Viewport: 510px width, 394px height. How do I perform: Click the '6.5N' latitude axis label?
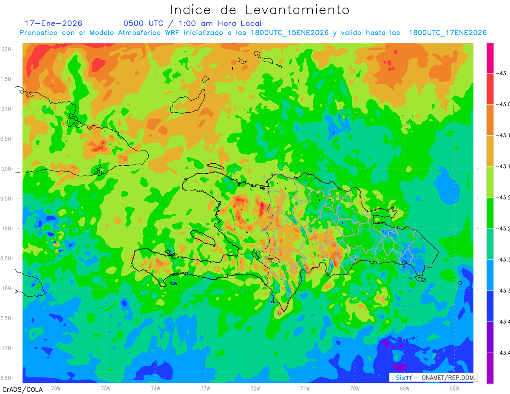[6, 378]
